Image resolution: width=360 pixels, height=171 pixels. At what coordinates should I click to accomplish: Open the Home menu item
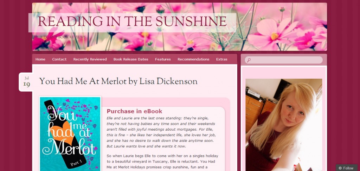coord(40,59)
